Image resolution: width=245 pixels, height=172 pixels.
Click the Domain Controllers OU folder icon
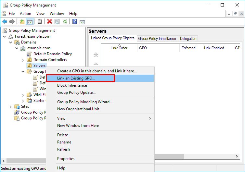click(x=29, y=60)
